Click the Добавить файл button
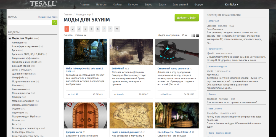This screenshot has width=276, height=137. tap(187, 18)
